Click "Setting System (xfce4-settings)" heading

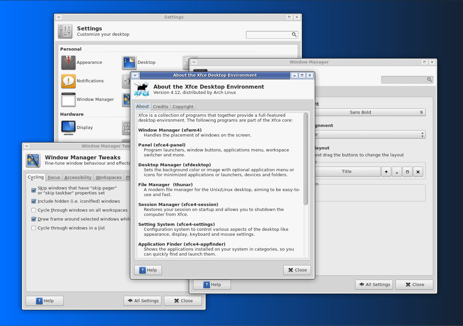click(177, 224)
